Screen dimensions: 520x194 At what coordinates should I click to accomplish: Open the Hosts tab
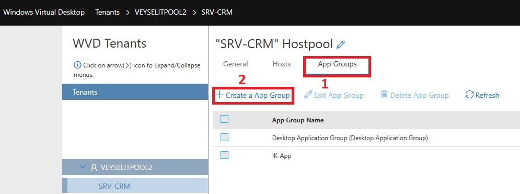(x=282, y=64)
